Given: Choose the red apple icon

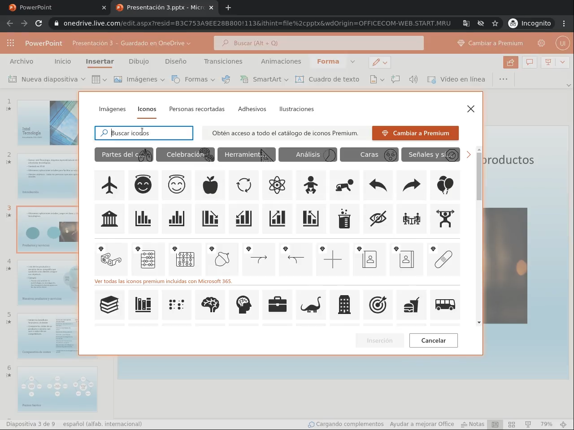Looking at the screenshot, I should 210,185.
